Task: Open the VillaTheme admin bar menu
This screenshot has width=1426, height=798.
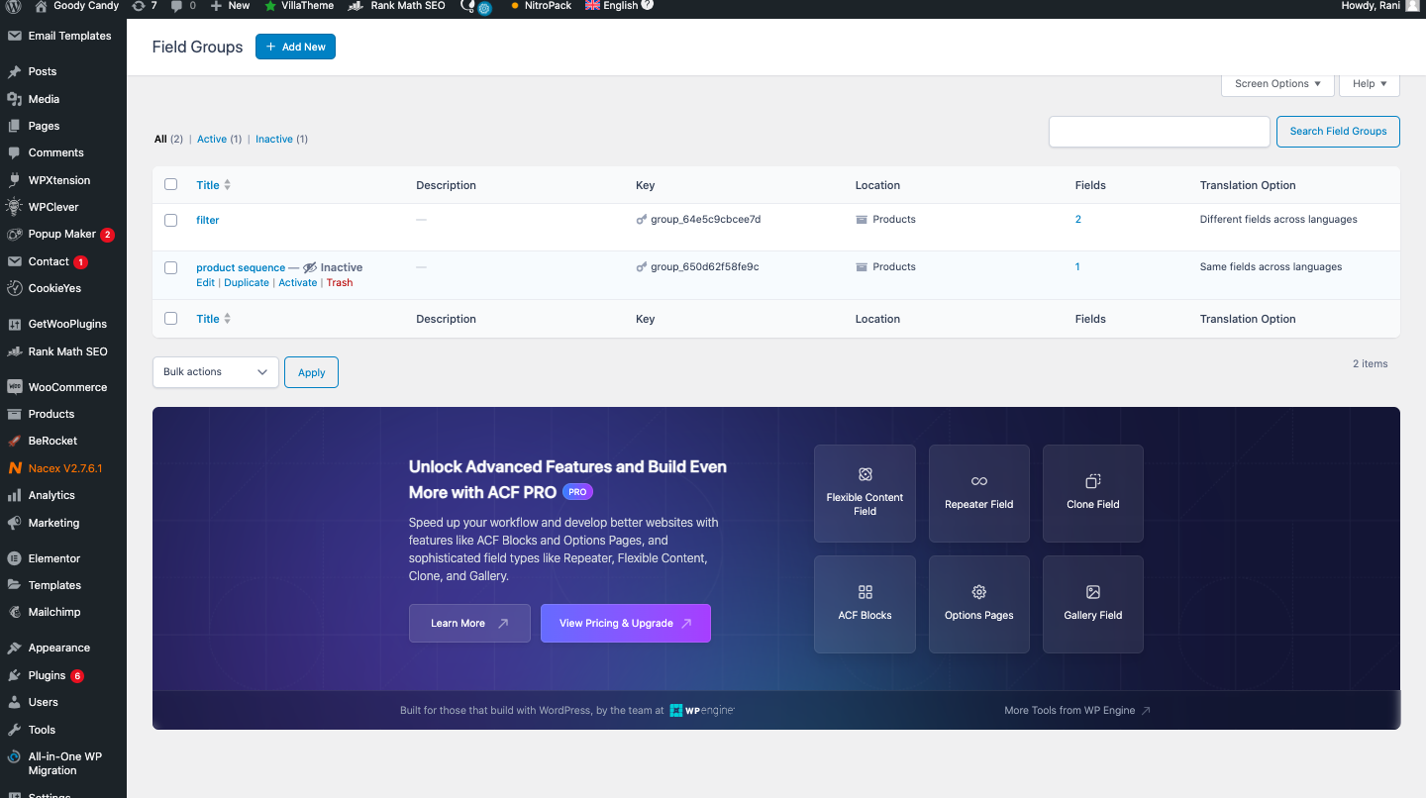Action: tap(299, 6)
